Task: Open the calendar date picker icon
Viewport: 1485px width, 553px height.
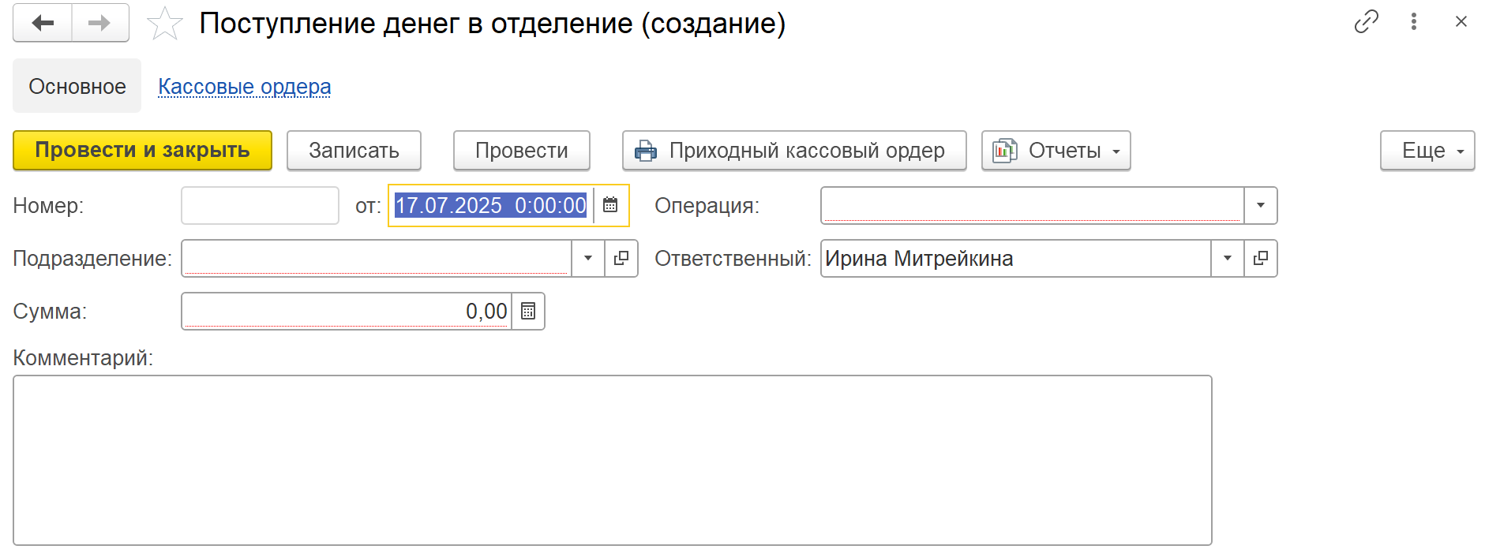Action: tap(610, 205)
